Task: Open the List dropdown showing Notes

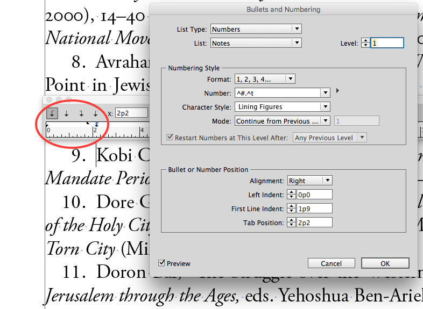Action: click(256, 43)
